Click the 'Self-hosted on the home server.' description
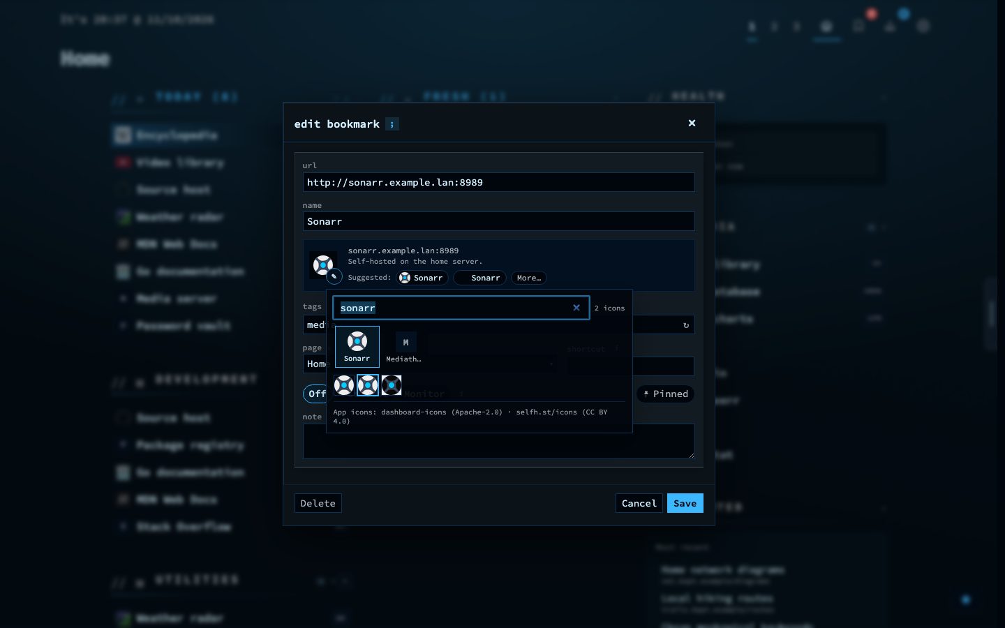The width and height of the screenshot is (1005, 628). pyautogui.click(x=415, y=262)
